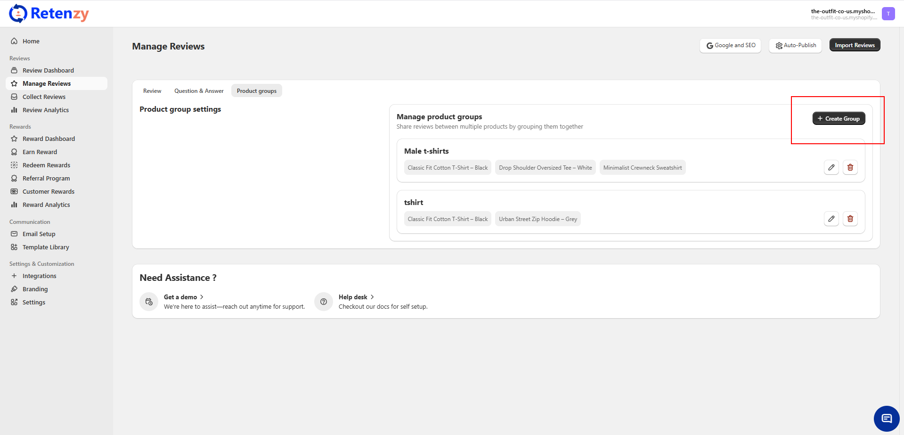
Task: Click the Get a demo calendar icon
Action: coord(149,302)
